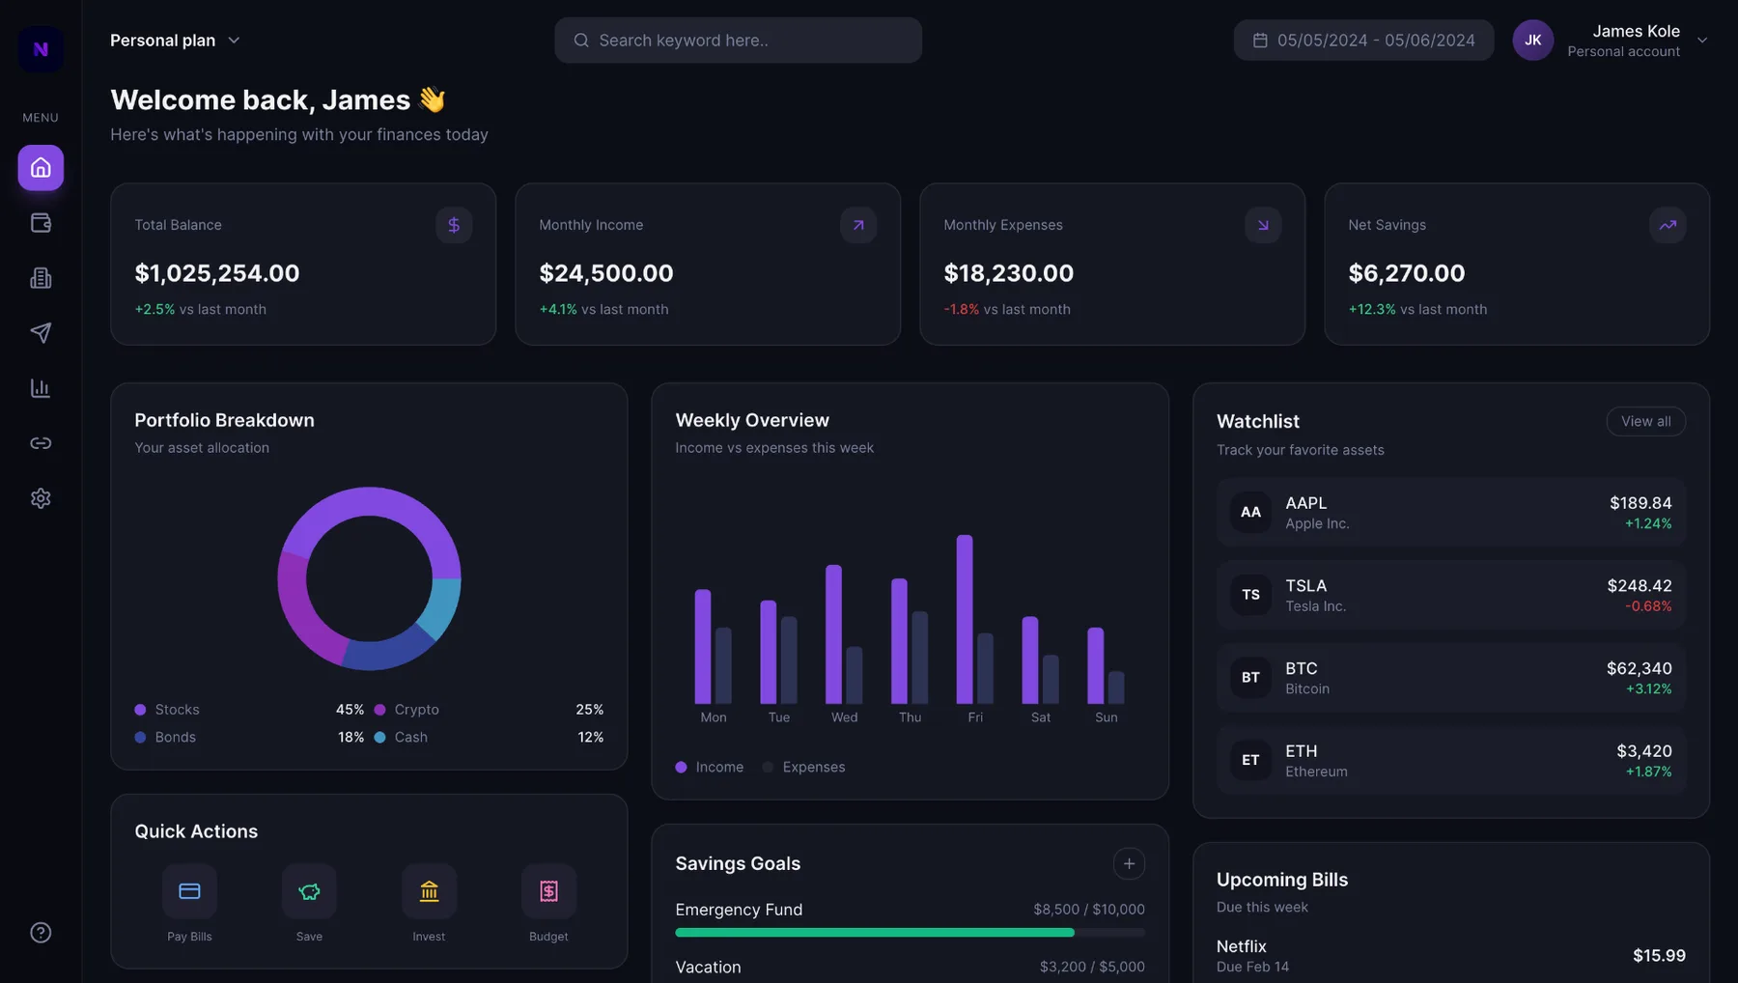Click the search magnifier icon

coord(581,41)
